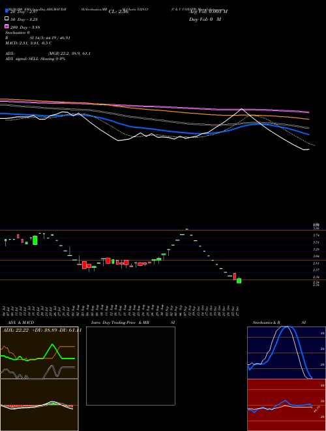Click the green +DY spike in the ADX panel
The width and height of the screenshot is (326, 431).
tap(52, 345)
